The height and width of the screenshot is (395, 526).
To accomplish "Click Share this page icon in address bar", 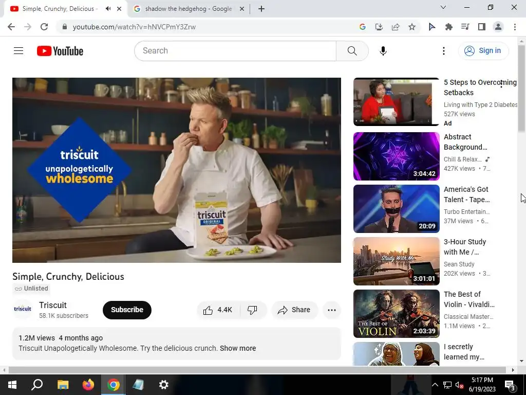I will 396,27.
